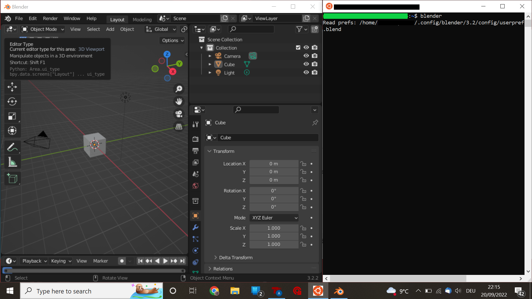This screenshot has width=532, height=299.
Task: Select the Measure tool
Action: (x=12, y=162)
